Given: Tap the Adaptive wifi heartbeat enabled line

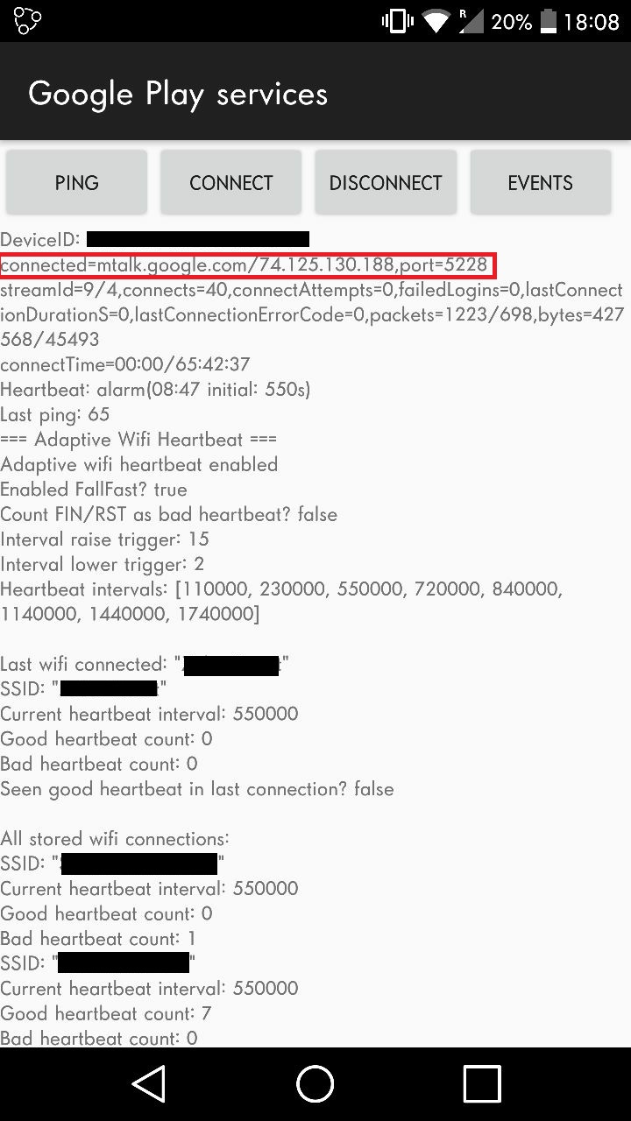Looking at the screenshot, I should coord(139,463).
